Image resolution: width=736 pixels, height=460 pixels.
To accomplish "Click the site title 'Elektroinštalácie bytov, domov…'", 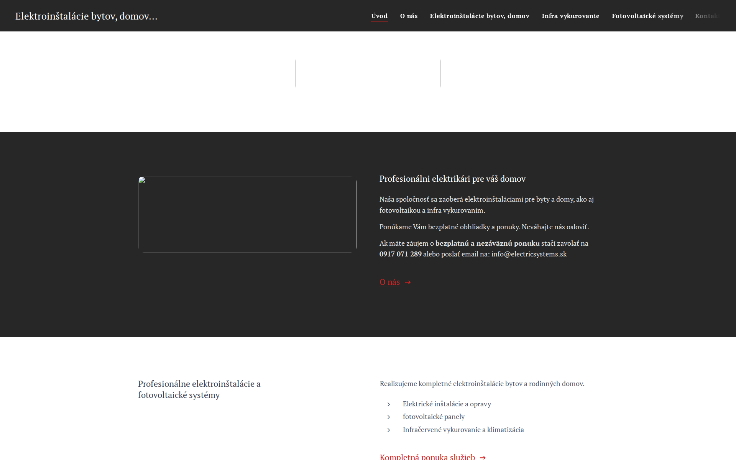I will (x=86, y=16).
